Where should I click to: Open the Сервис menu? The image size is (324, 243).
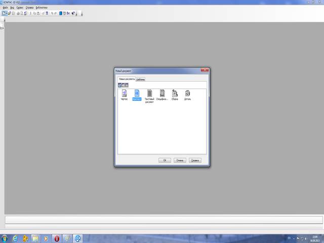pyautogui.click(x=19, y=8)
